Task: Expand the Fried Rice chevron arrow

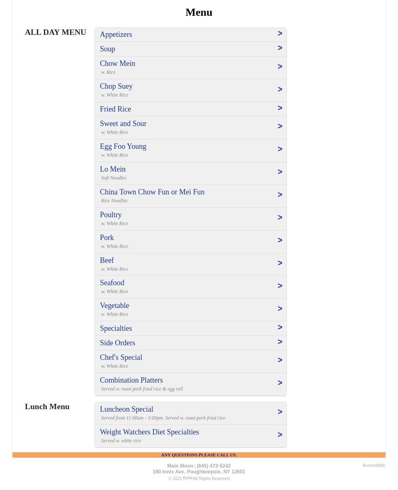Action: click(x=280, y=108)
